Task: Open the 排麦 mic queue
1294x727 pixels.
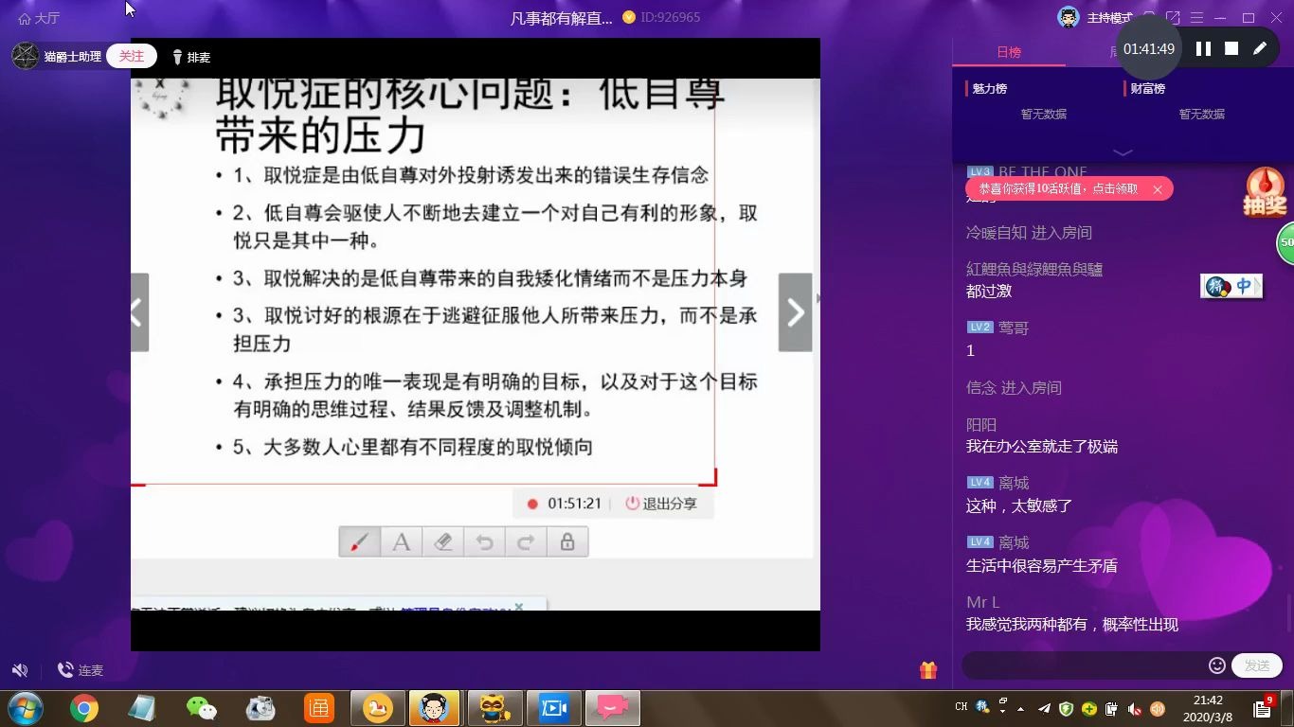Action: (x=190, y=58)
